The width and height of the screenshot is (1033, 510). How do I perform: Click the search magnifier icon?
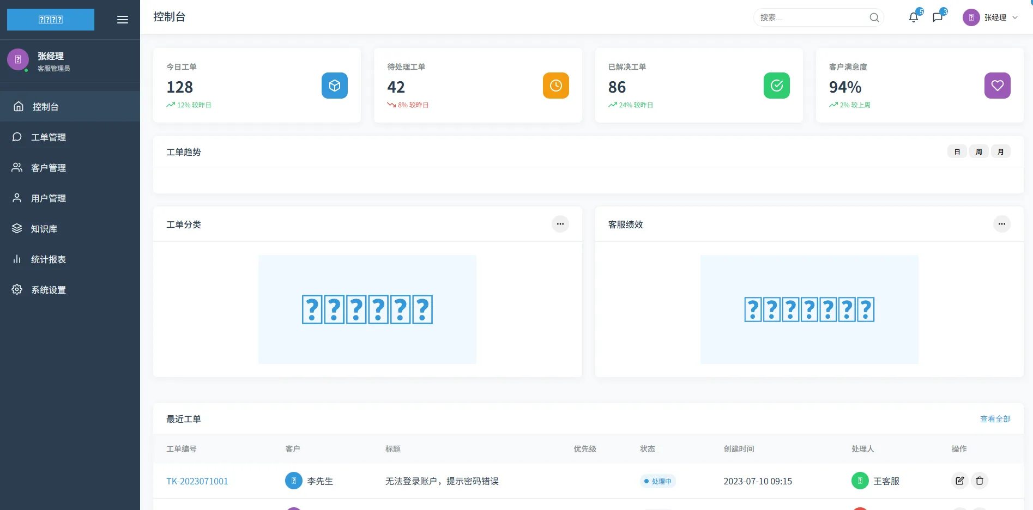click(x=874, y=17)
